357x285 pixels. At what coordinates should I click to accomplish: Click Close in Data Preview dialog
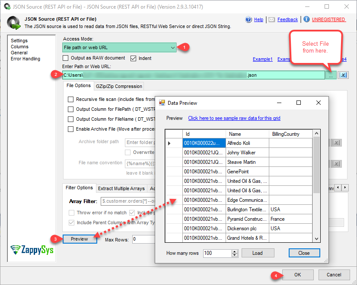point(304,253)
